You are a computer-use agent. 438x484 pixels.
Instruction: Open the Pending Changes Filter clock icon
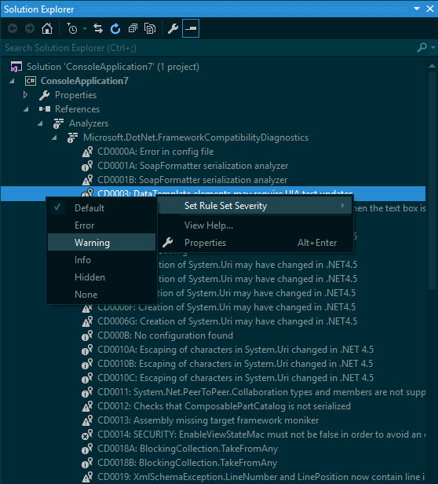click(72, 28)
